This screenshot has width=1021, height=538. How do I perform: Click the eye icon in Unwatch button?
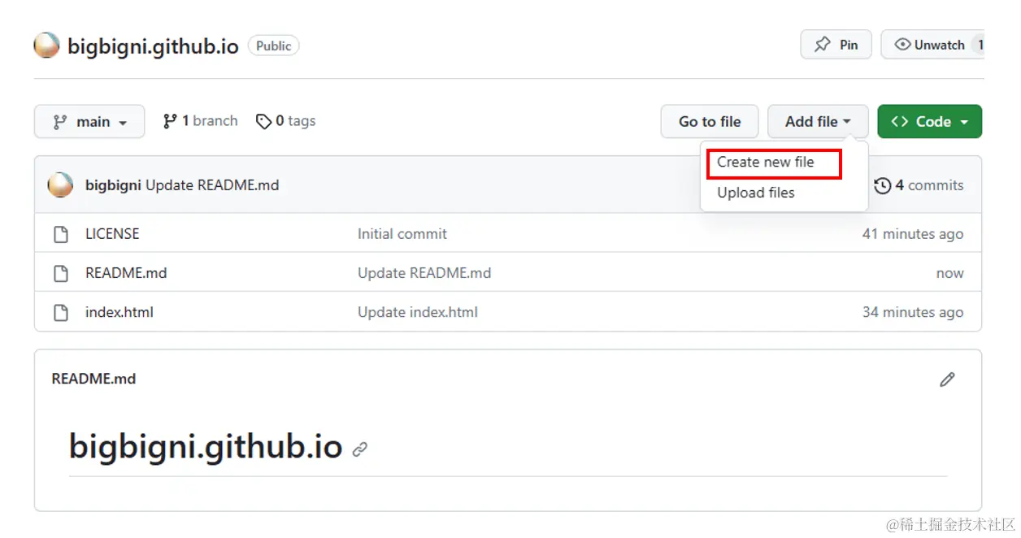[902, 45]
